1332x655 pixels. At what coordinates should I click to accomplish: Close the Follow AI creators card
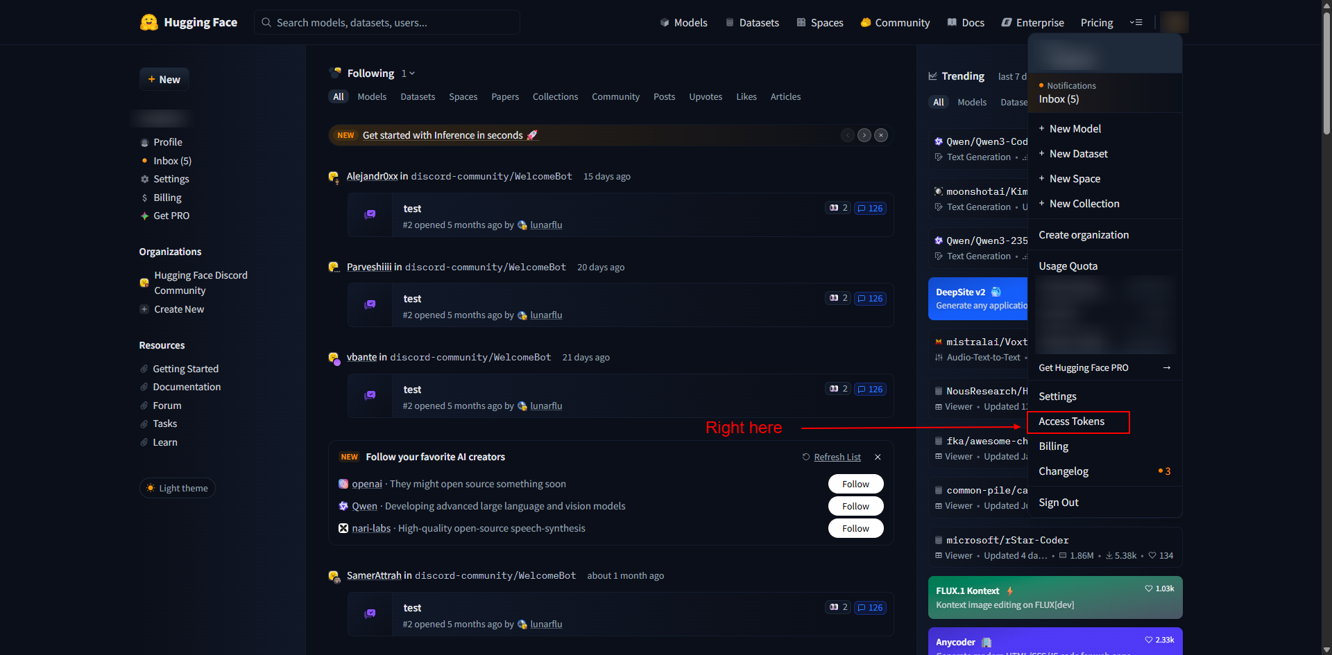point(878,457)
